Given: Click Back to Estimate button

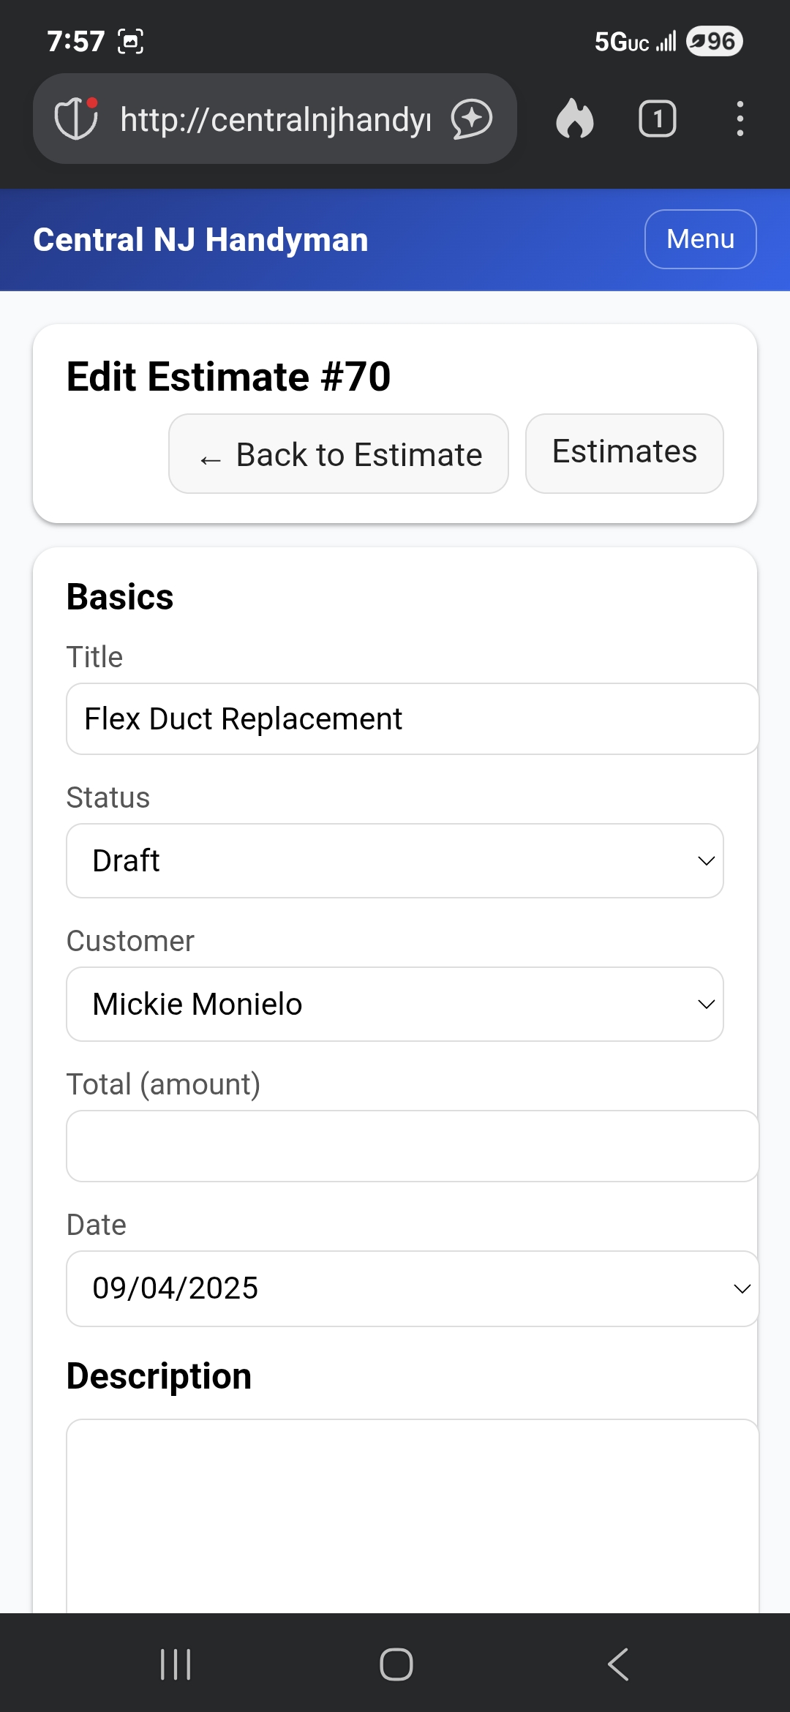Looking at the screenshot, I should point(339,454).
